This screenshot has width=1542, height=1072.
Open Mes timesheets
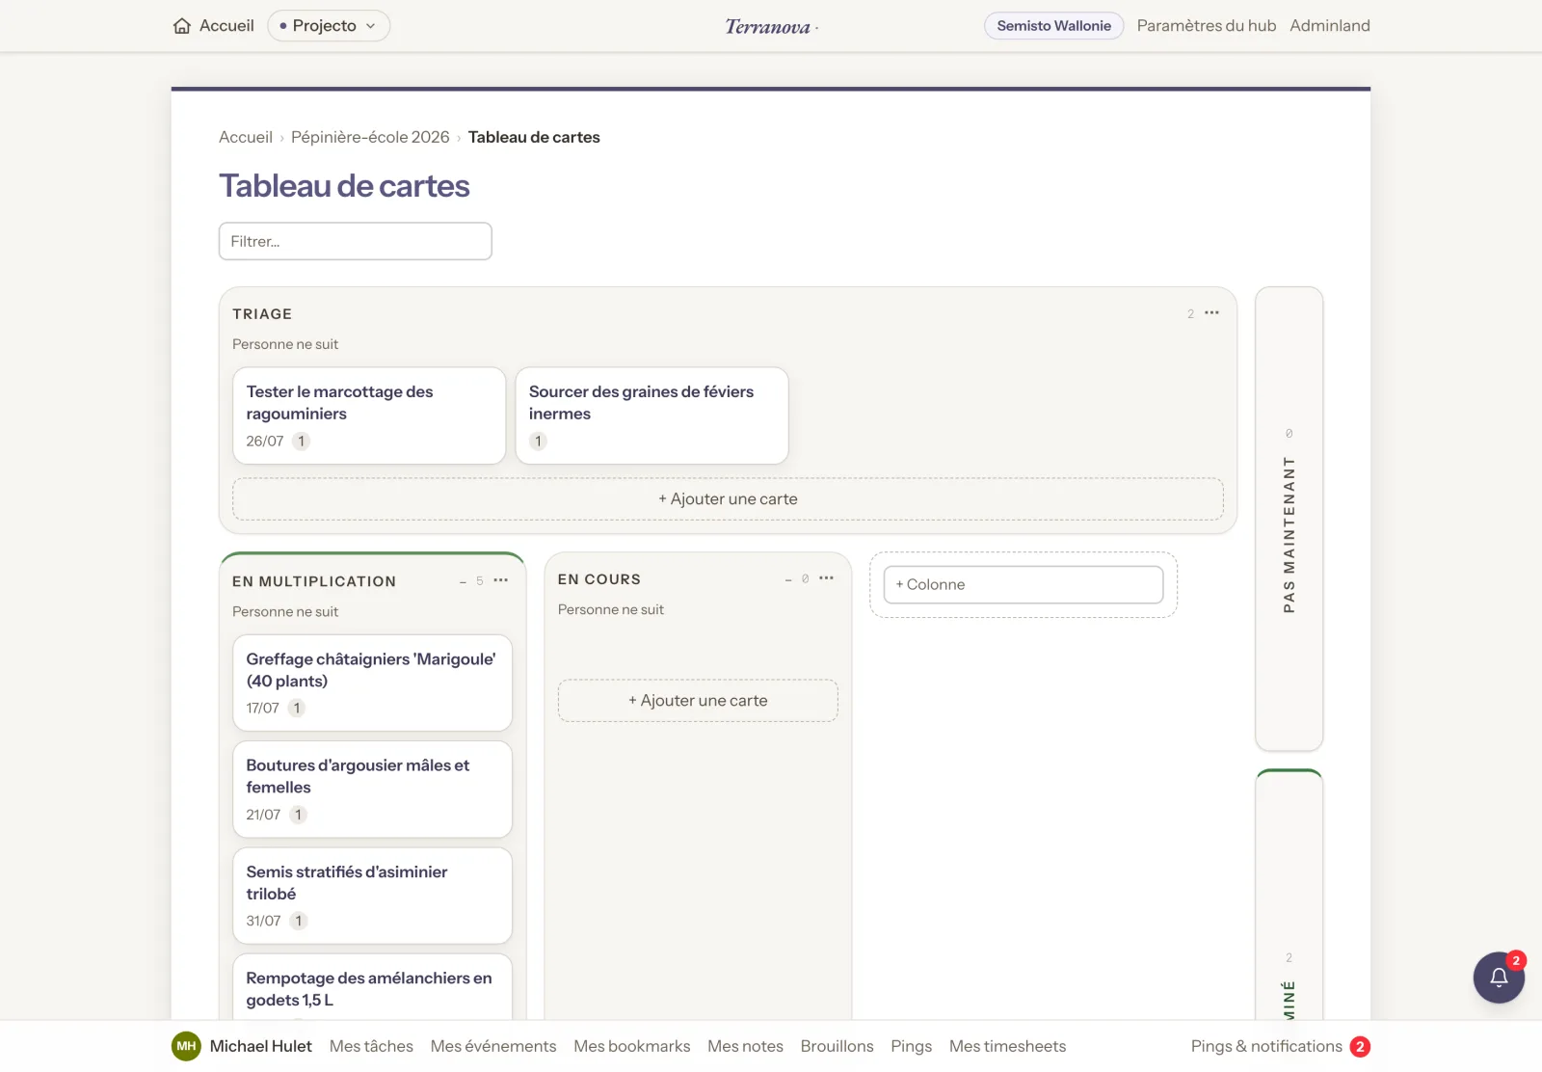coord(1007,1046)
